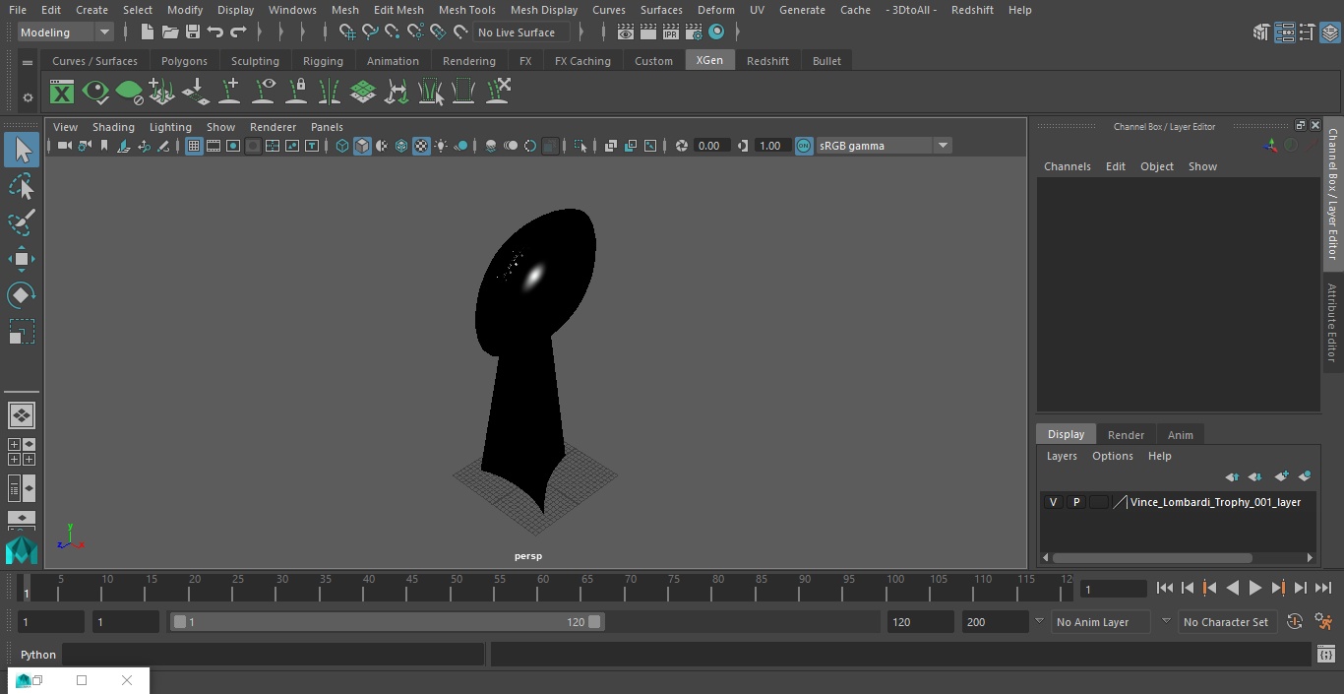Click the time slider range bar
Image resolution: width=1344 pixels, height=694 pixels.
387,622
